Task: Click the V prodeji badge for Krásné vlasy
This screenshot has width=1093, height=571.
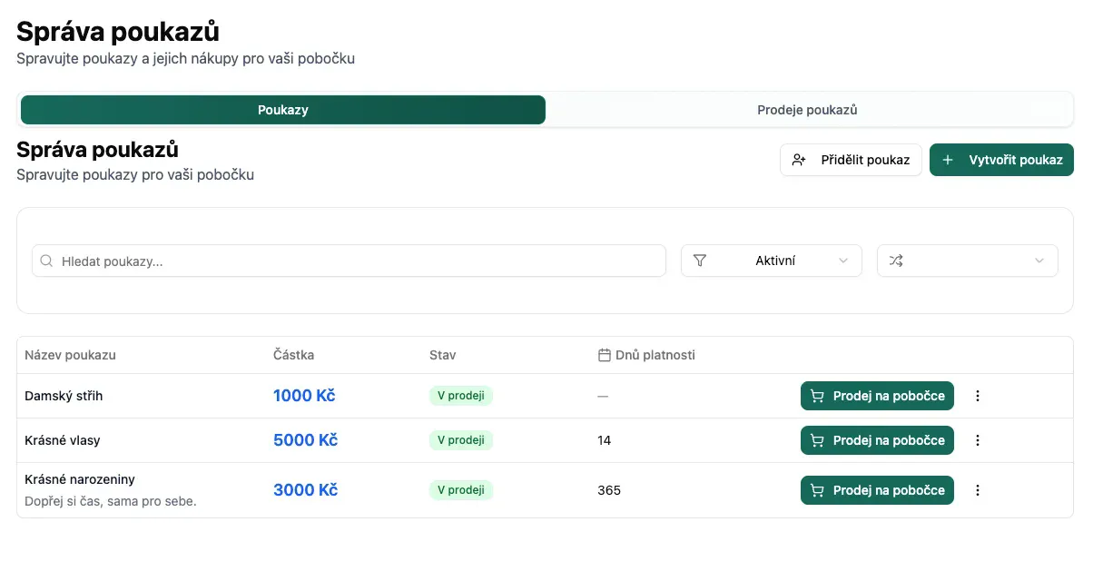Action: pos(460,440)
